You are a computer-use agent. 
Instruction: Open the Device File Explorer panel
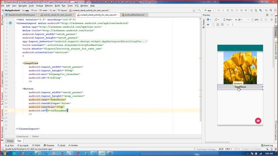tap(276, 131)
